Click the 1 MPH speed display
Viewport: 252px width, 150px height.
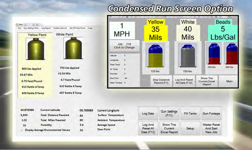pyautogui.click(x=122, y=30)
